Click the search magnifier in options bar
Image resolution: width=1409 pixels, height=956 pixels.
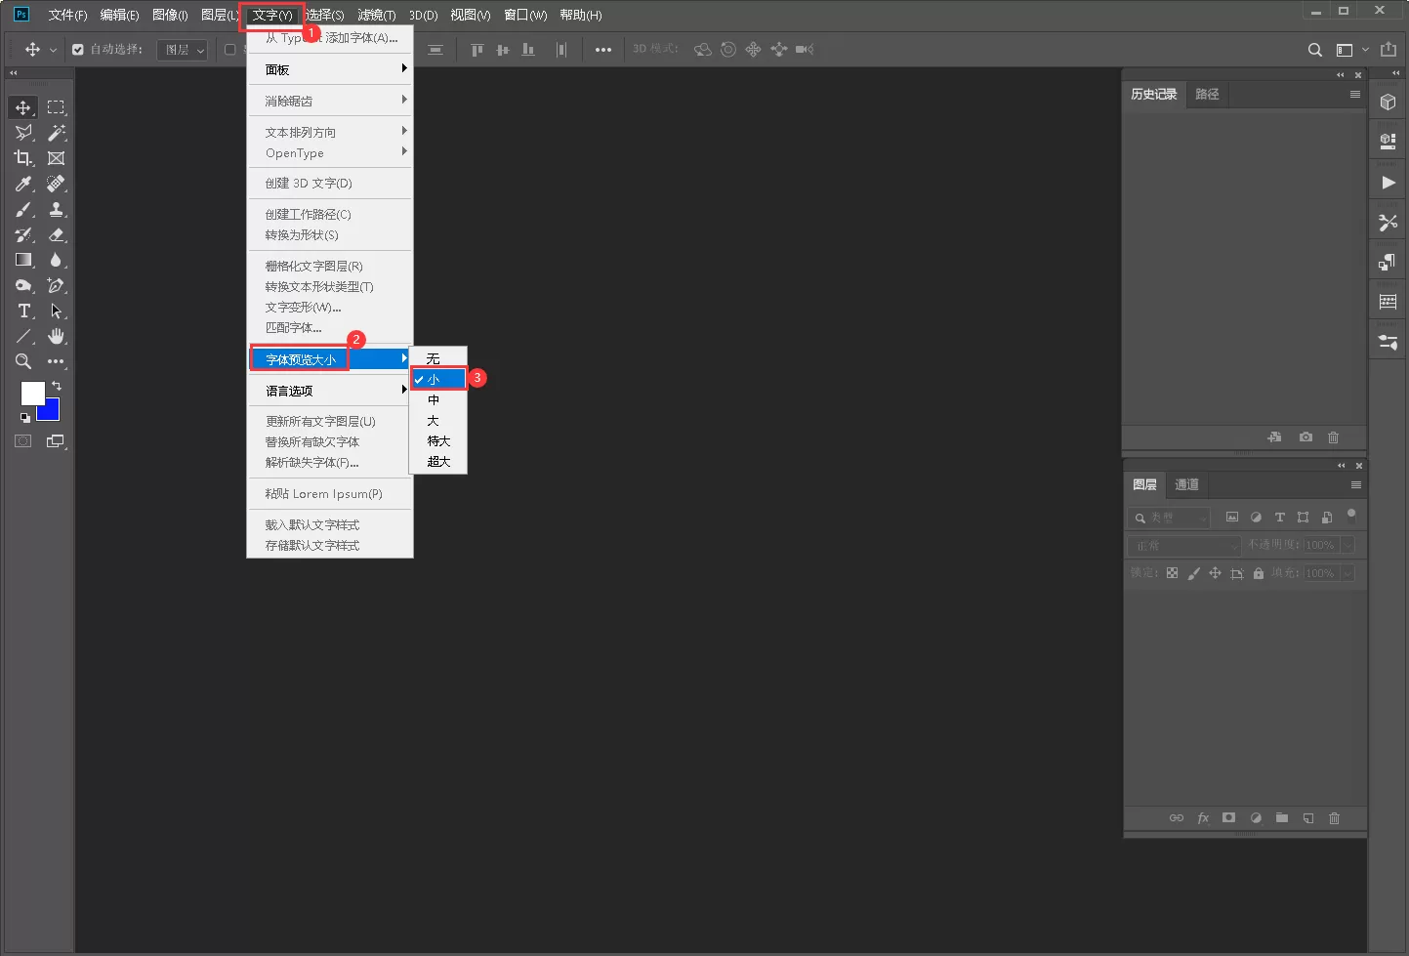pyautogui.click(x=1315, y=50)
